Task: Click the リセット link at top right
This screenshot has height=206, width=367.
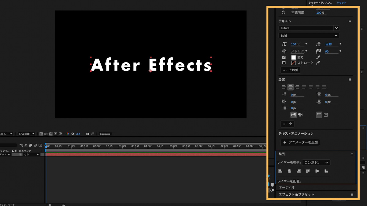Action: [341, 2]
